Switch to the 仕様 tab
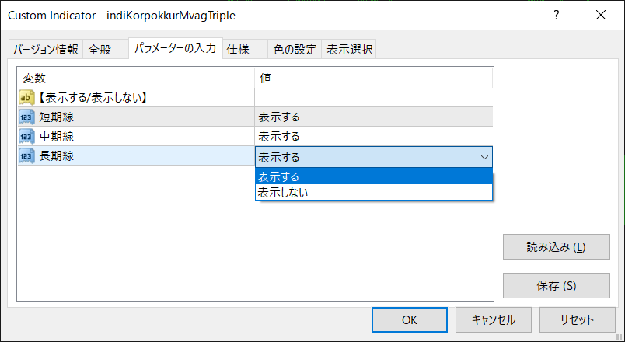Image resolution: width=625 pixels, height=342 pixels. point(238,50)
